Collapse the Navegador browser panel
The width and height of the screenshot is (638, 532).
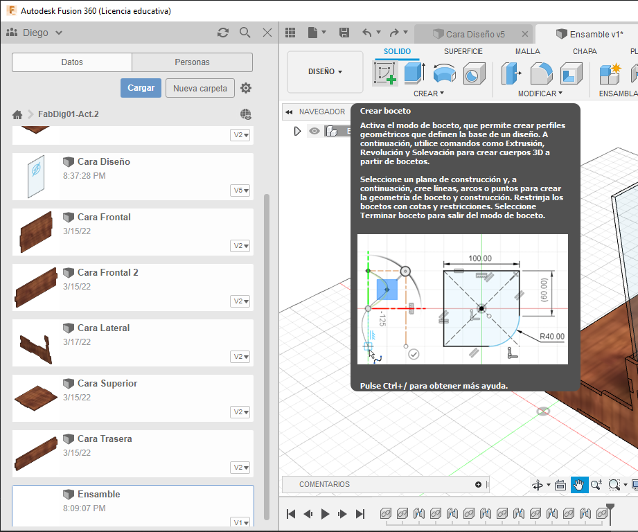(289, 112)
